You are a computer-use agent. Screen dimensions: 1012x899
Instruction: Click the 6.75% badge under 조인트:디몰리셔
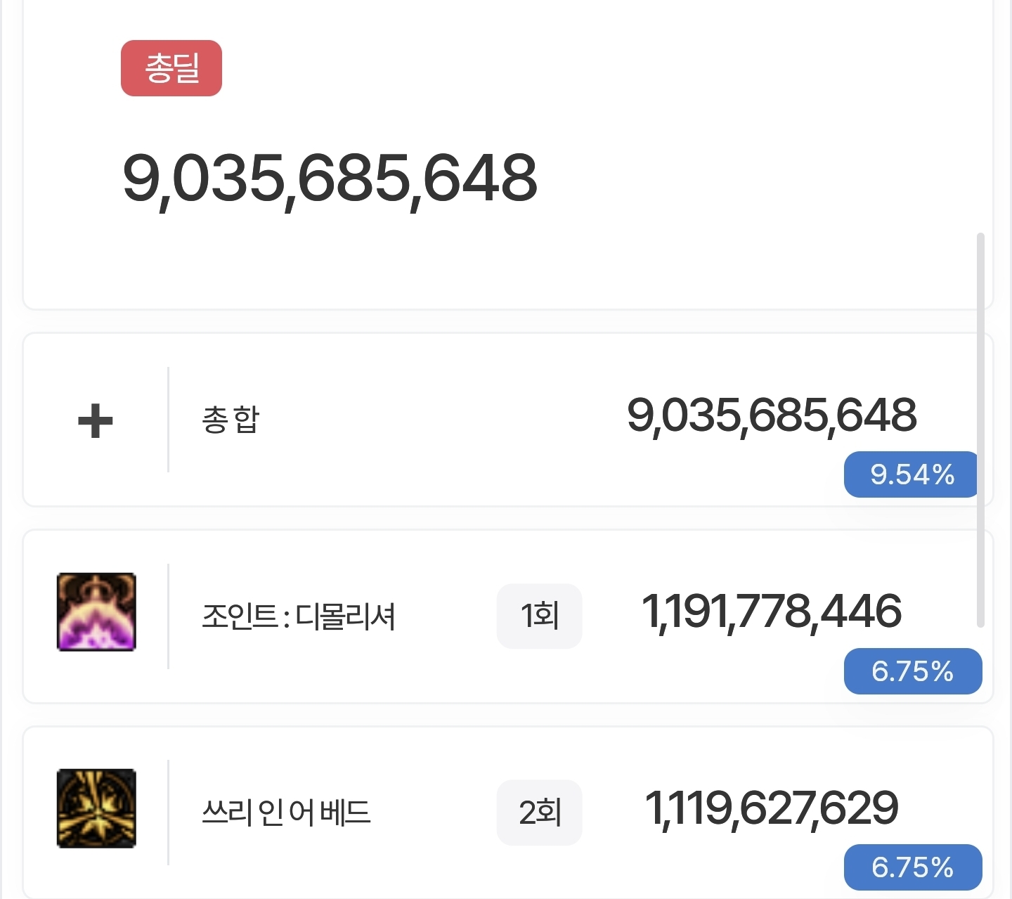pos(913,671)
